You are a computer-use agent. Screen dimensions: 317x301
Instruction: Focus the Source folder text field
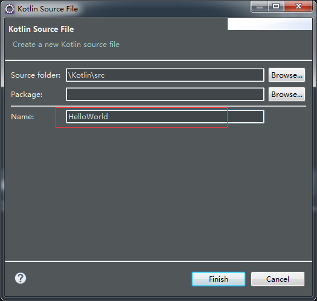point(165,75)
